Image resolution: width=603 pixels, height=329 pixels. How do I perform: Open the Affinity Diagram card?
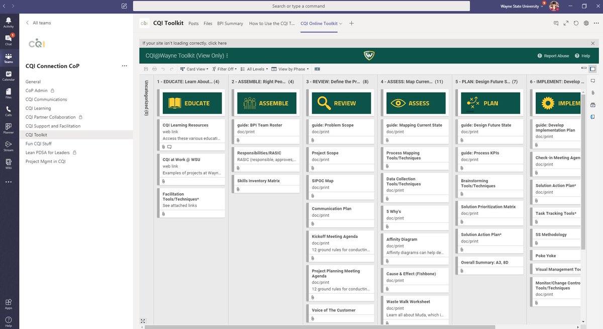(415, 250)
